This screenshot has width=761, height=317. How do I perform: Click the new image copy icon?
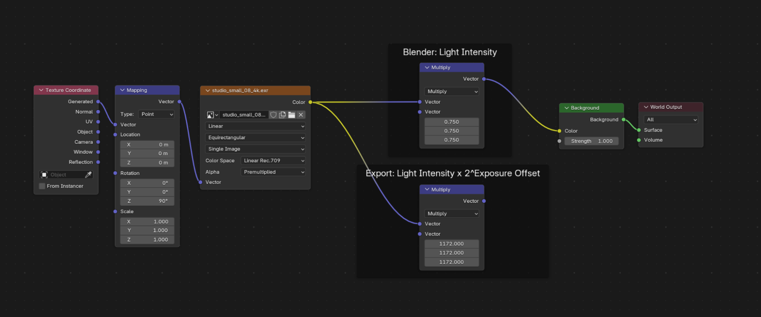point(282,115)
